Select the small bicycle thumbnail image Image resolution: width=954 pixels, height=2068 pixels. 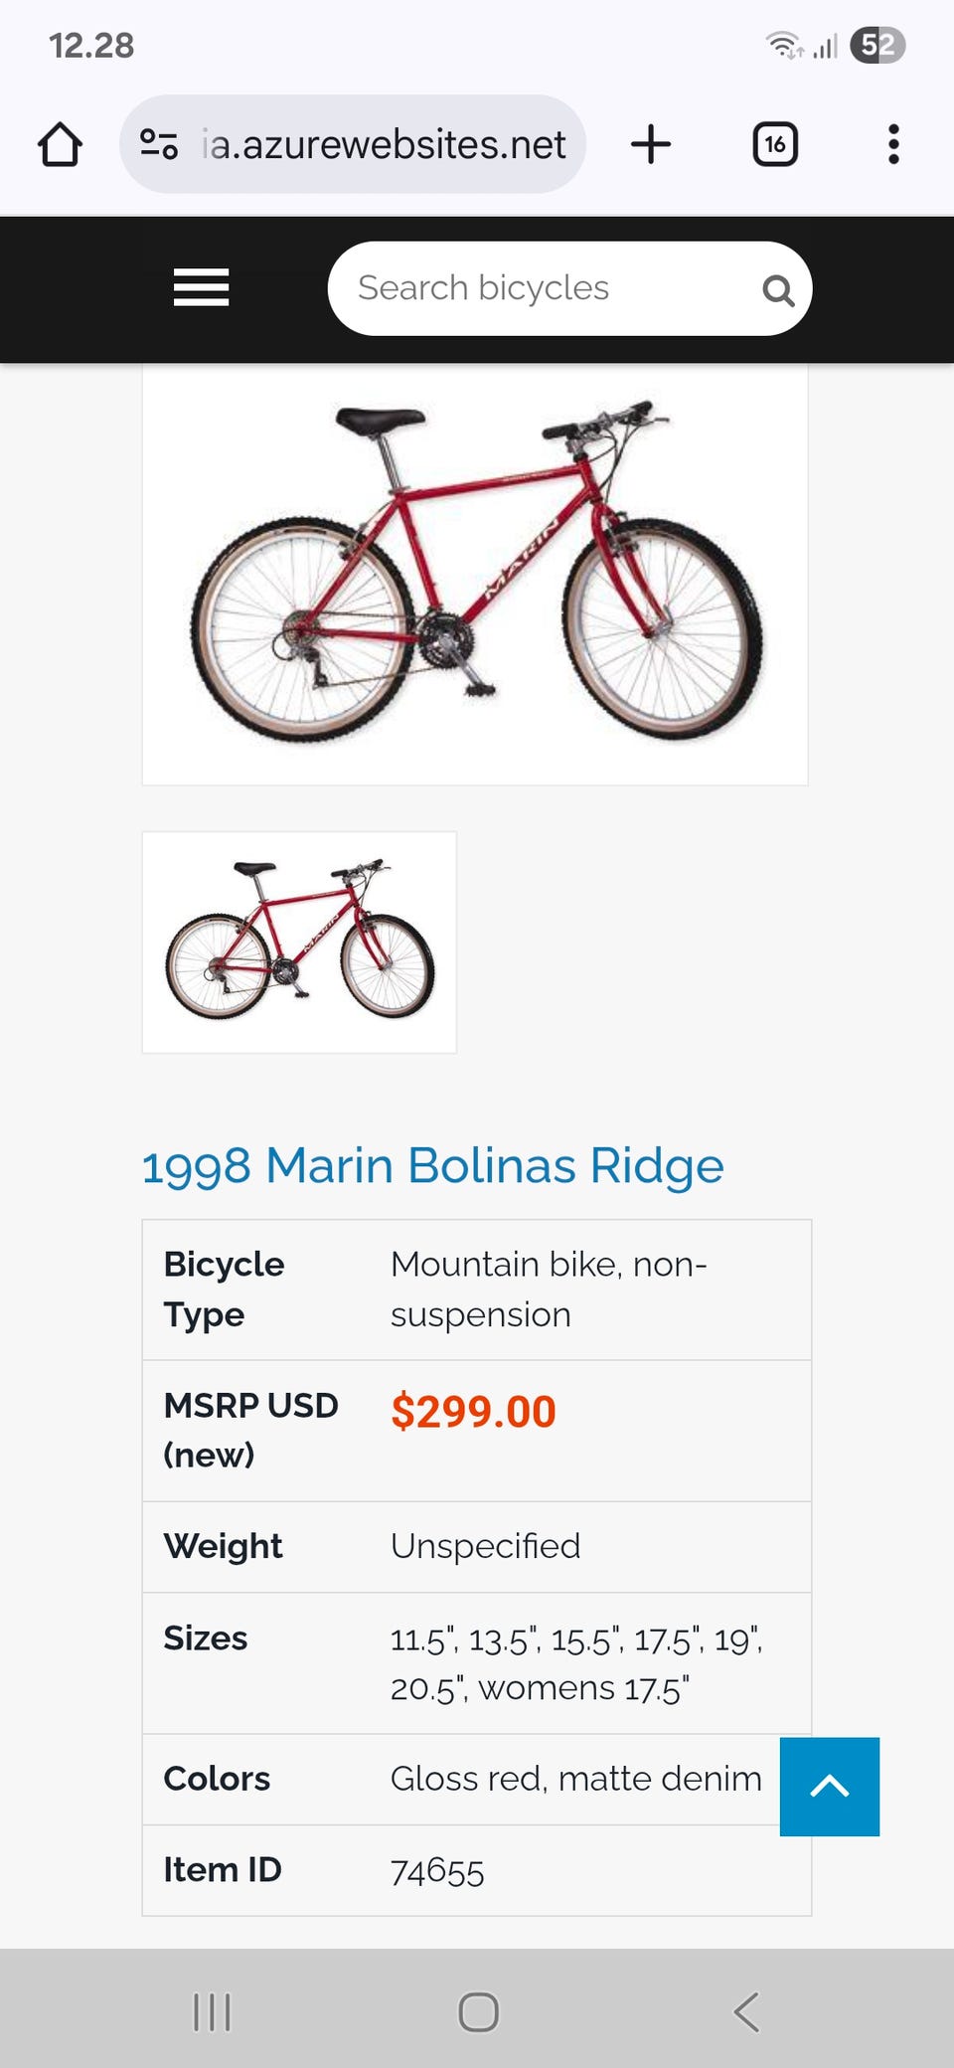(x=299, y=942)
